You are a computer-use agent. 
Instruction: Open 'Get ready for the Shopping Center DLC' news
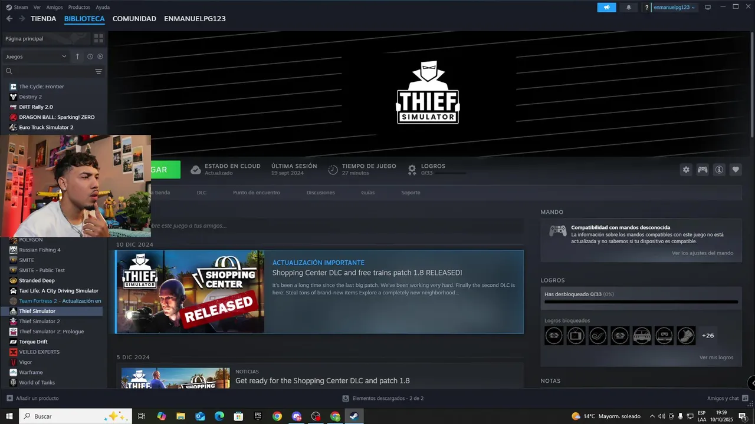322,381
